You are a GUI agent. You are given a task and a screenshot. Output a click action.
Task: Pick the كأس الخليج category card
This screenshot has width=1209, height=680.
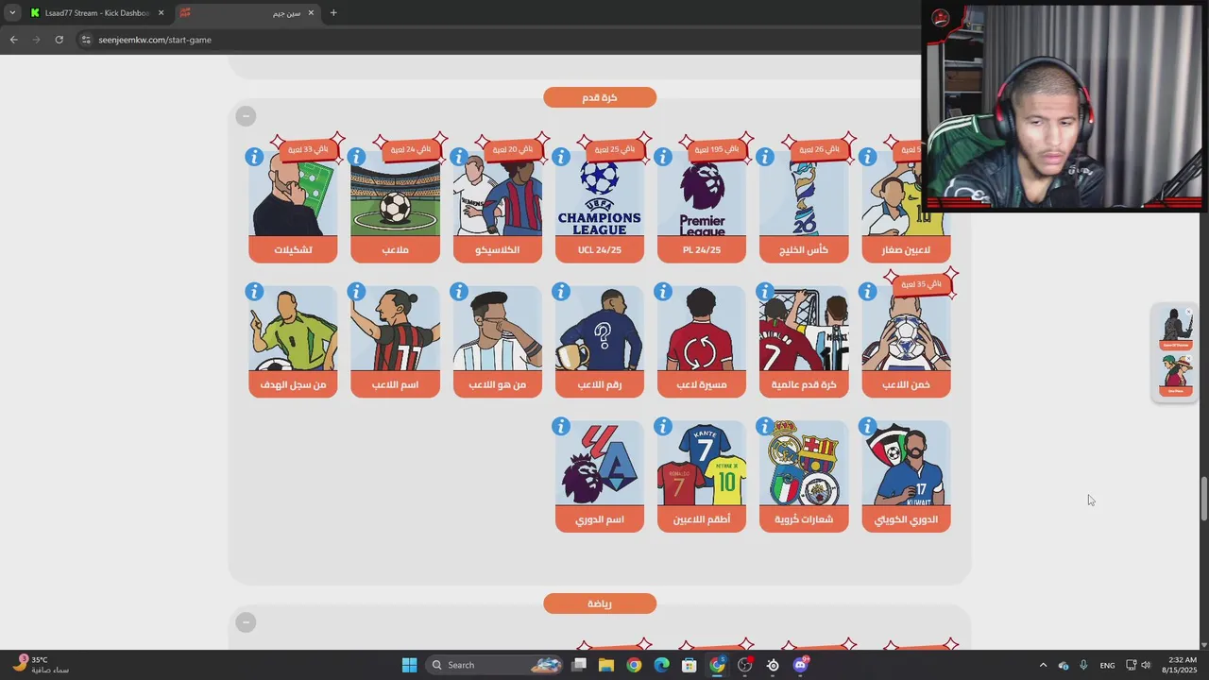point(804,207)
